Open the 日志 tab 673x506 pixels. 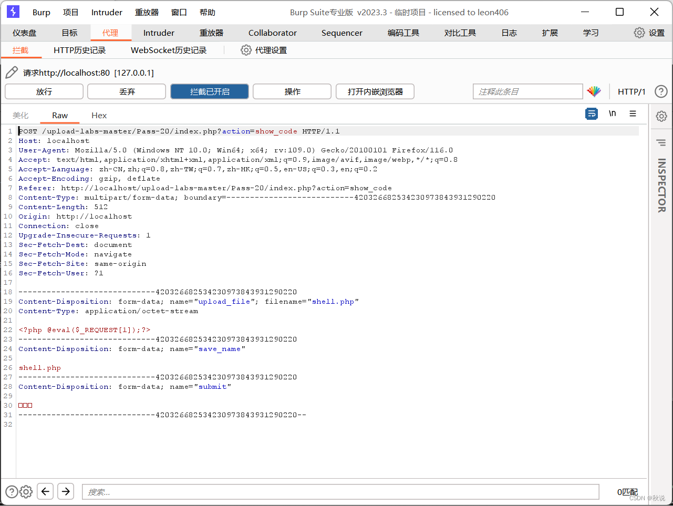[509, 33]
